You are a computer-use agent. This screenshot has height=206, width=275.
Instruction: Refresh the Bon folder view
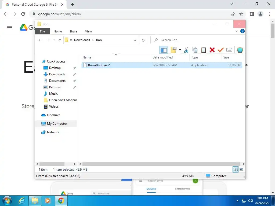point(143,40)
